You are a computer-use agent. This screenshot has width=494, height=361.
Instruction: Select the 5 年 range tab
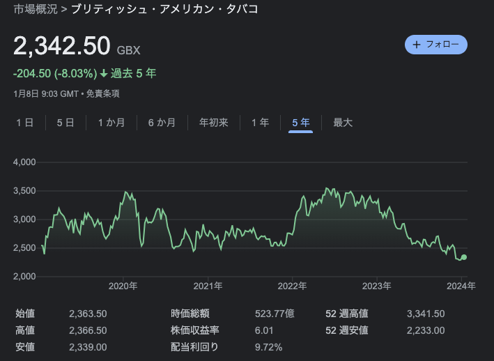[301, 123]
